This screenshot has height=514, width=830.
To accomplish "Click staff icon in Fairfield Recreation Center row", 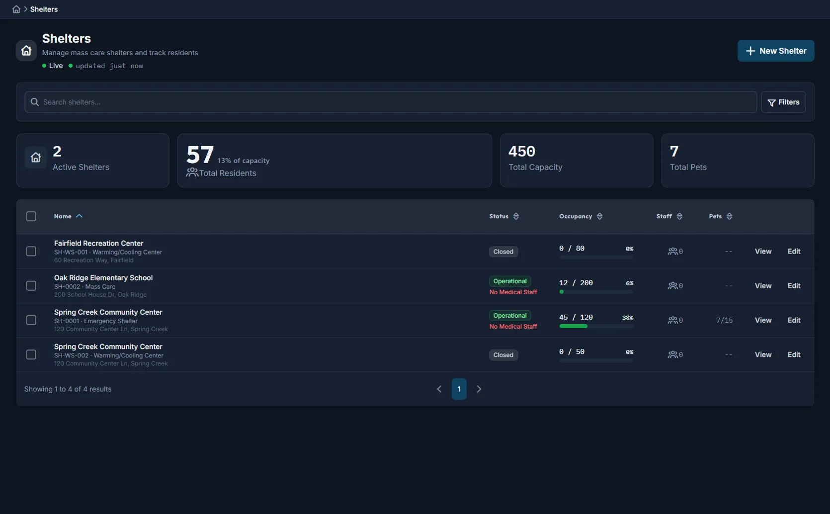I will (672, 252).
